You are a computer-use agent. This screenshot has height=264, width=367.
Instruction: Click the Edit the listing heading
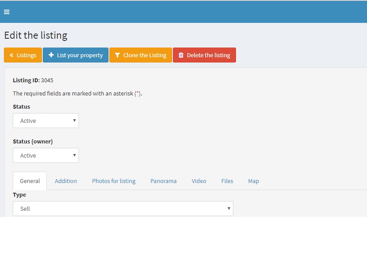[x=36, y=36]
